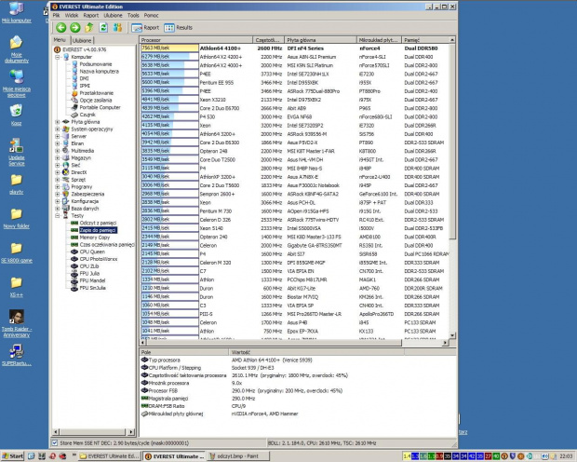Open Mój komputer desktop icon
Screen dimensions: 577x462
tap(16, 12)
